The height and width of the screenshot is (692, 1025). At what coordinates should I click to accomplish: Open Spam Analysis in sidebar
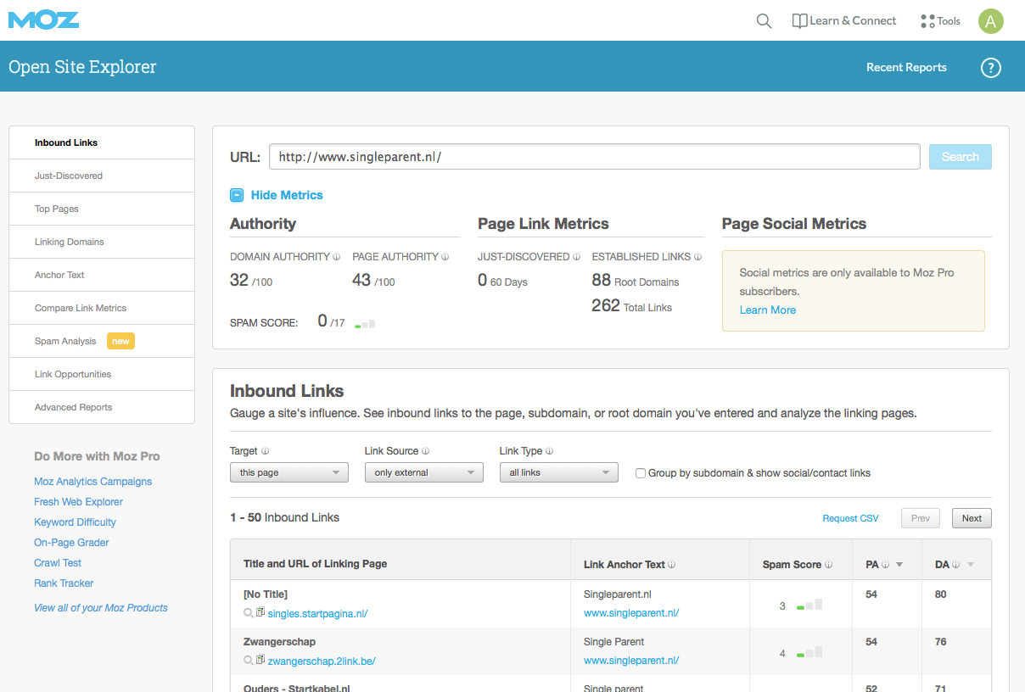(x=102, y=341)
